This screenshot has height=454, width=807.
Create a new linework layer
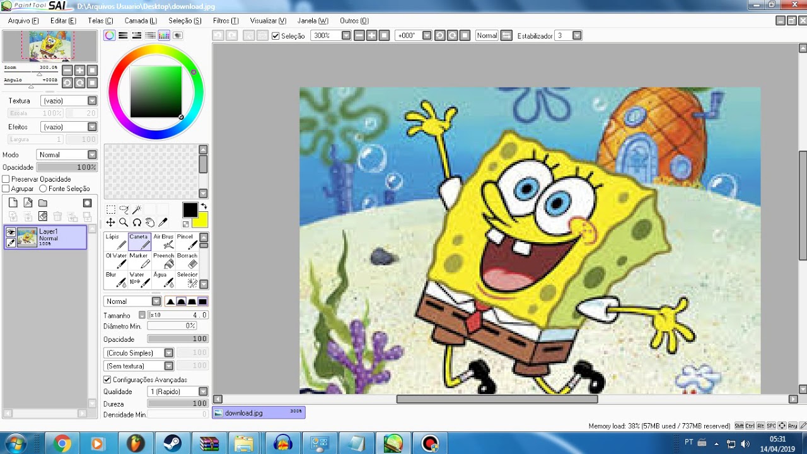click(28, 203)
